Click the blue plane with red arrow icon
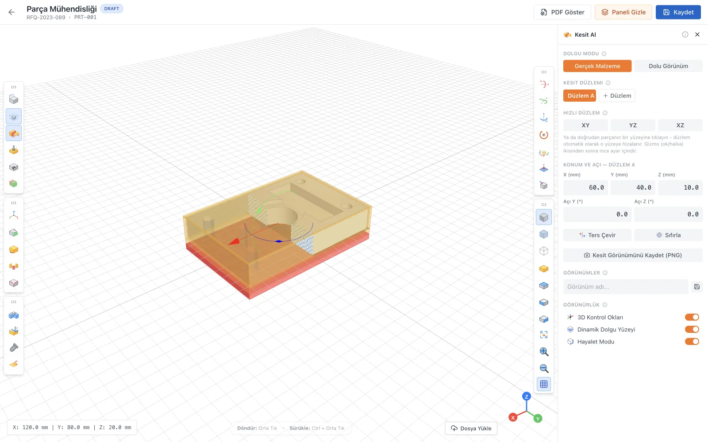This screenshot has height=442, width=708. point(544,168)
